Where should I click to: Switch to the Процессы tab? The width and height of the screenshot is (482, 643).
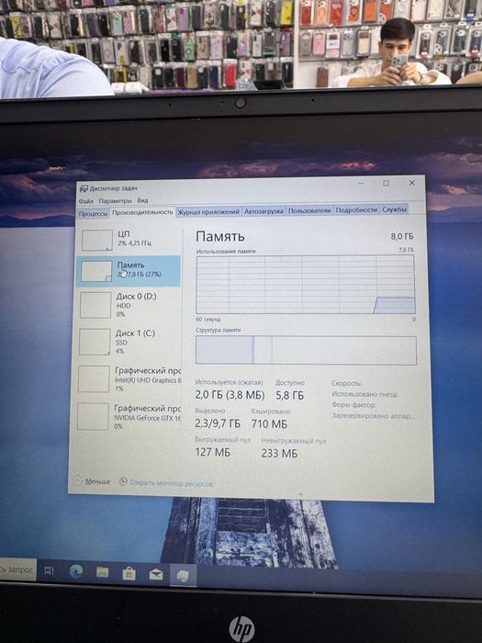point(93,214)
